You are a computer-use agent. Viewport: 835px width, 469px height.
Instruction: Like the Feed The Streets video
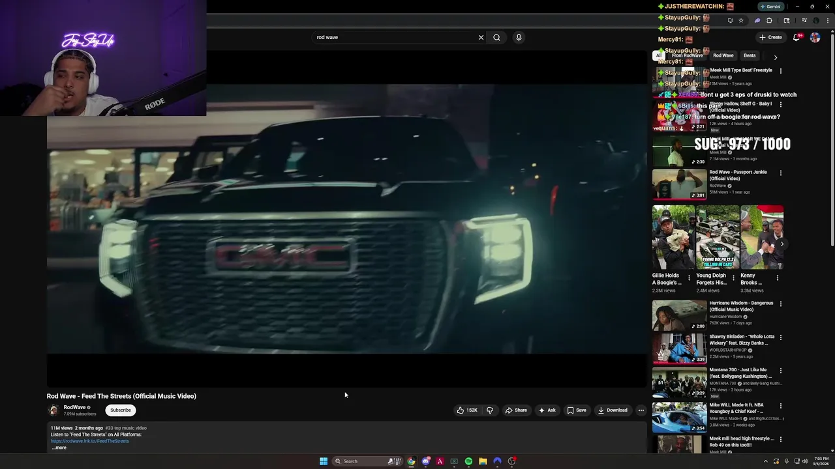pyautogui.click(x=467, y=410)
